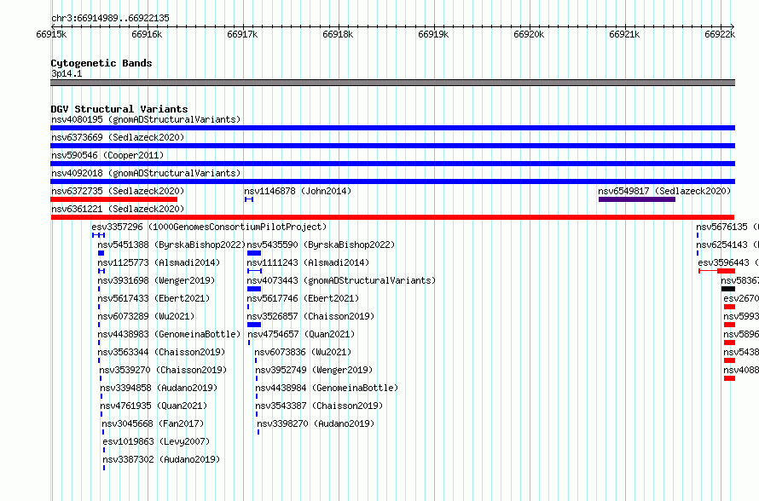Click nsv3563344 (Chaisson2019) label

pos(162,352)
